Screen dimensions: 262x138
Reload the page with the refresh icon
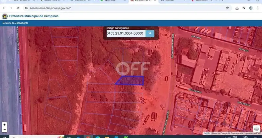pyautogui.click(x=18, y=8)
